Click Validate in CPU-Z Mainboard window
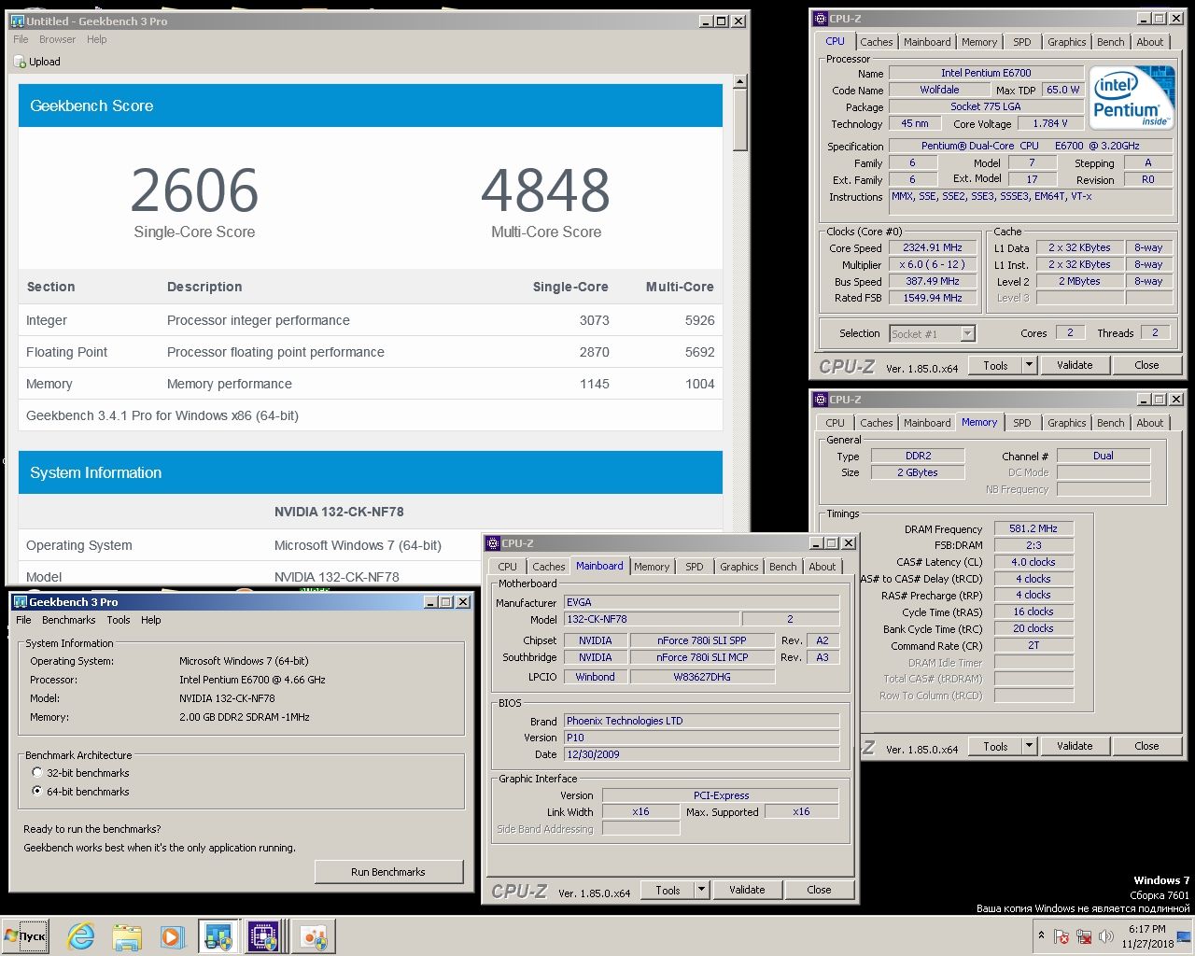This screenshot has height=956, width=1195. (747, 890)
